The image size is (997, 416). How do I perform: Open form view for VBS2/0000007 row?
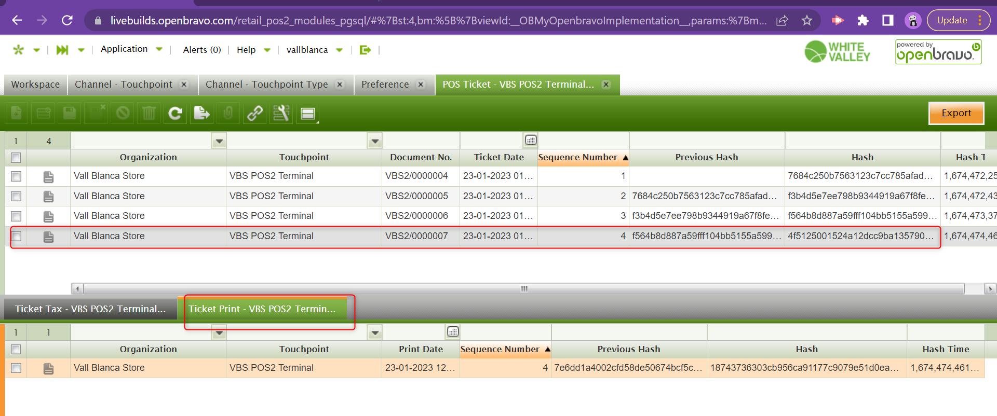click(x=48, y=237)
